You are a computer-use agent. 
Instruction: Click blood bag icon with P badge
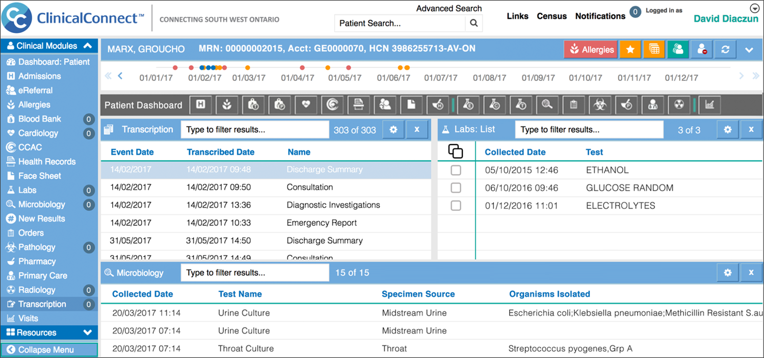pyautogui.click(x=280, y=104)
